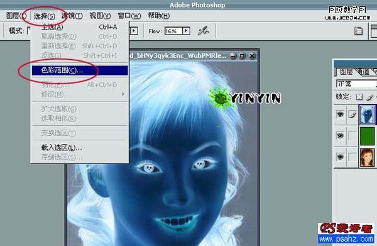Open the dropdown arrow left of Flow
Image resolution: width=377 pixels, height=246 pixels.
[x=134, y=31]
